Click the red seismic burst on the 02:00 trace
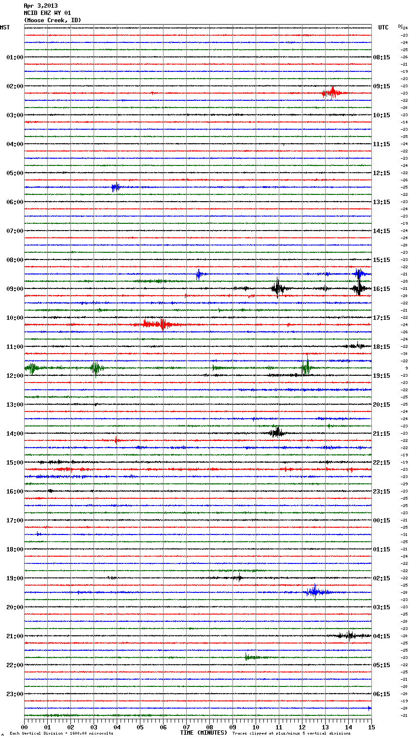The image size is (410, 740). point(333,93)
